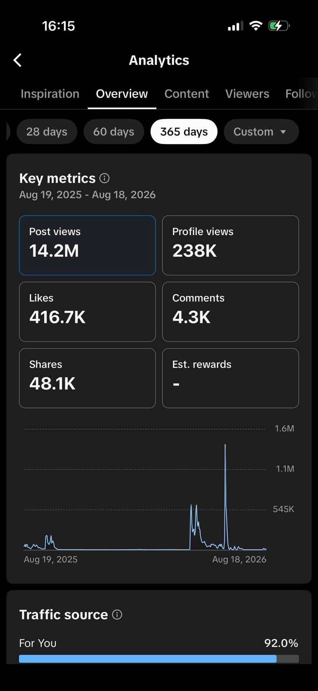Select the 365 days range
Viewport: 318px width, 691px height.
point(184,132)
